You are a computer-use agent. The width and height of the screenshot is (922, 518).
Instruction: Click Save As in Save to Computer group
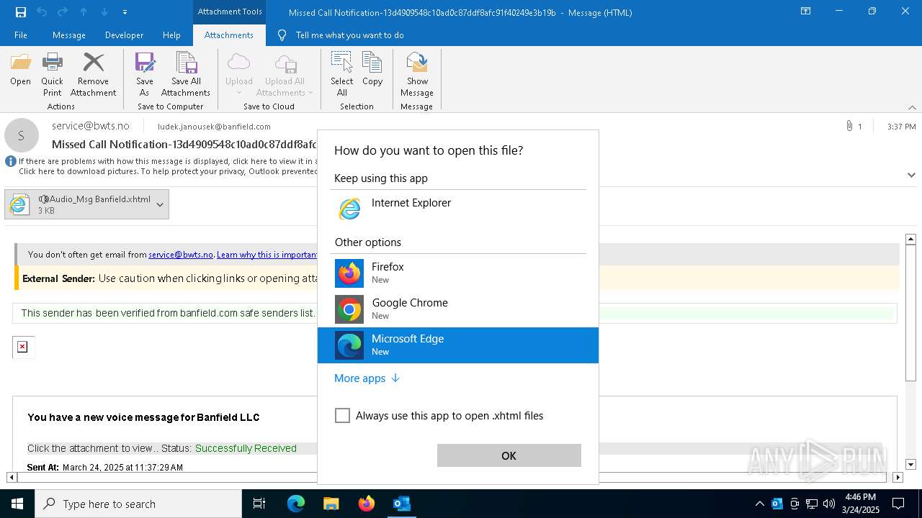(144, 75)
